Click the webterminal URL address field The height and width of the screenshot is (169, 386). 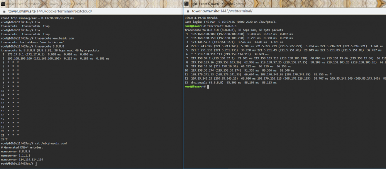click(x=222, y=11)
